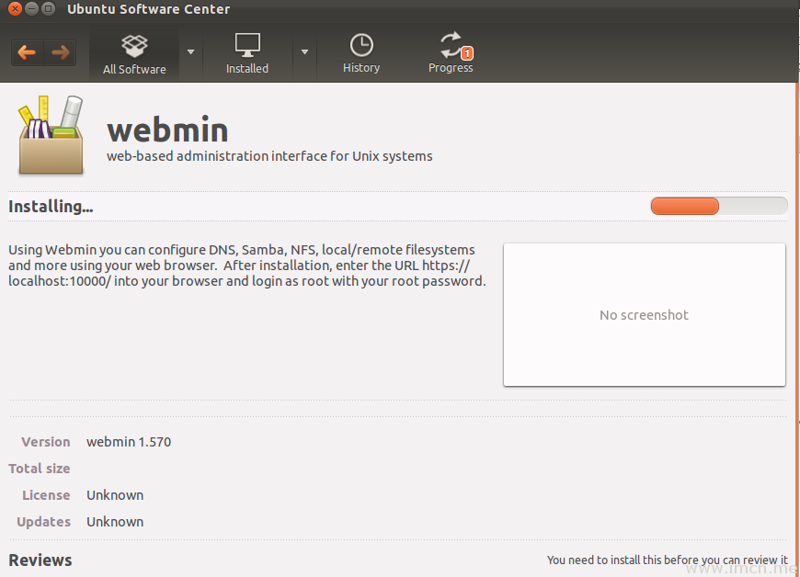Click 'You need to install this before' note

pyautogui.click(x=668, y=560)
